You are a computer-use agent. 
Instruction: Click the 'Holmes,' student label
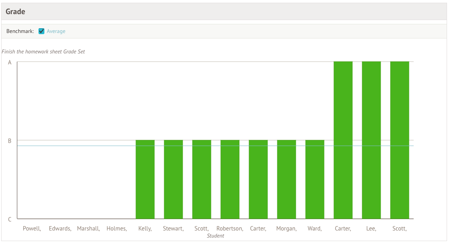[117, 229]
